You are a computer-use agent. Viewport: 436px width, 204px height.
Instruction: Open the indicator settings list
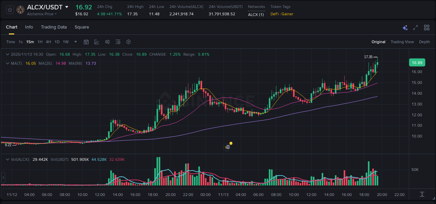pyautogui.click(x=118, y=42)
